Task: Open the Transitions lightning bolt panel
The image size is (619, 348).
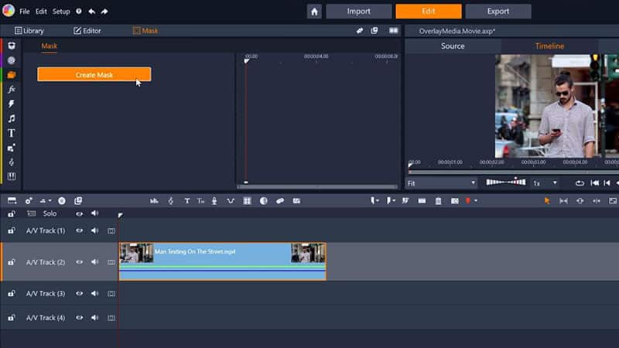Action: point(12,104)
